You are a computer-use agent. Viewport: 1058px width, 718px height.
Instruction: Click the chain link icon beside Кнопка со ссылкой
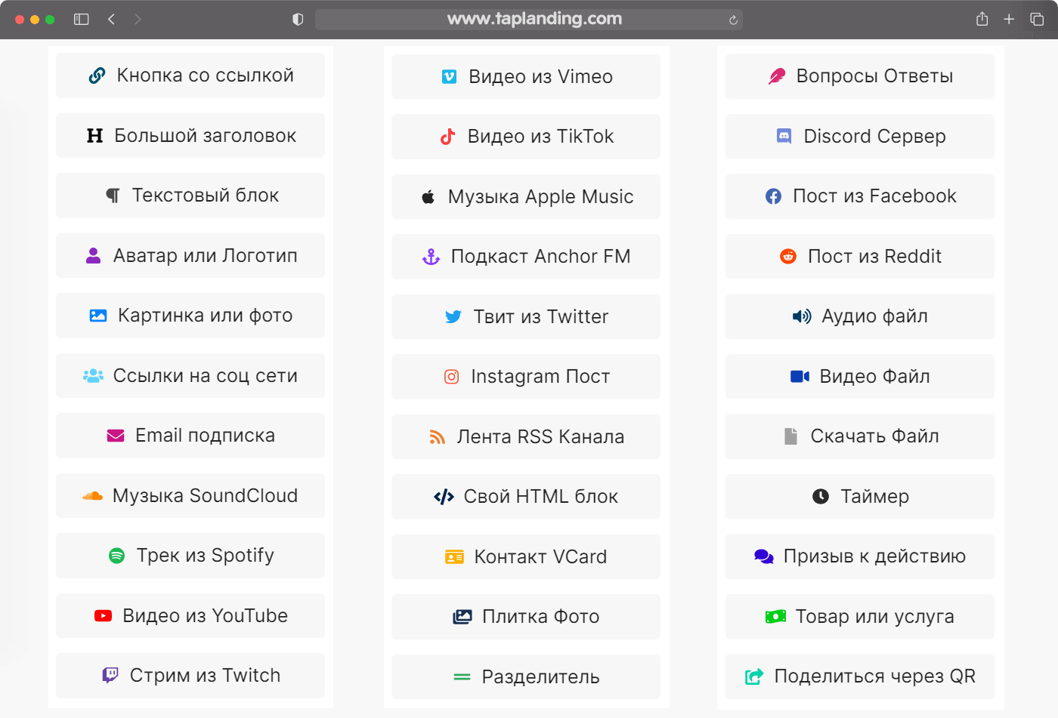(97, 75)
